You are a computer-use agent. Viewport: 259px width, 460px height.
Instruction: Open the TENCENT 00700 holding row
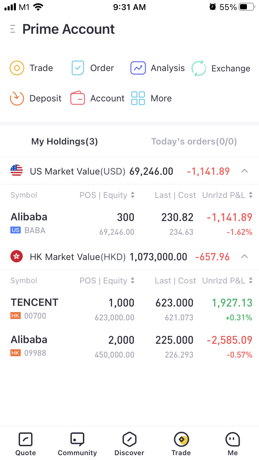pyautogui.click(x=129, y=309)
